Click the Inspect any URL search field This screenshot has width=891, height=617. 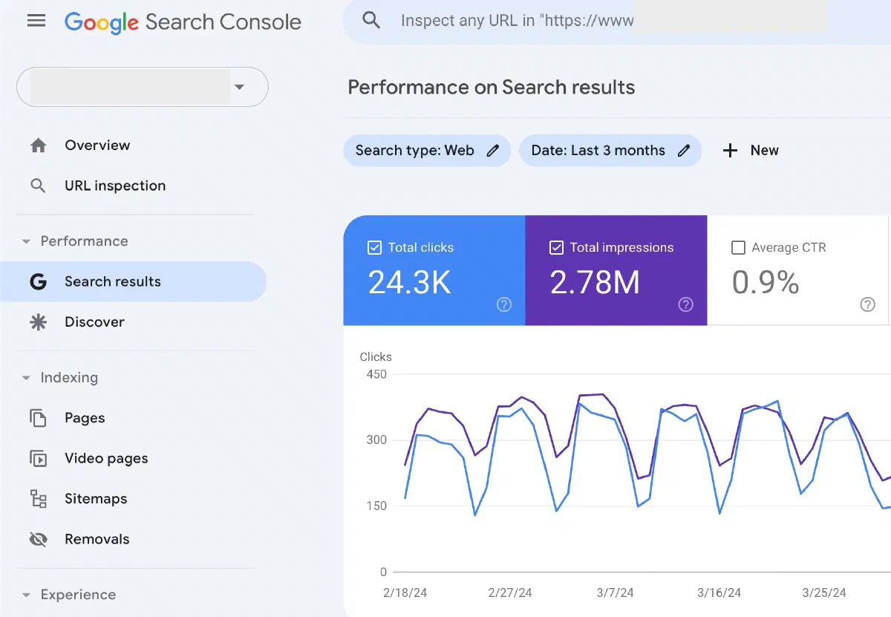pos(616,21)
